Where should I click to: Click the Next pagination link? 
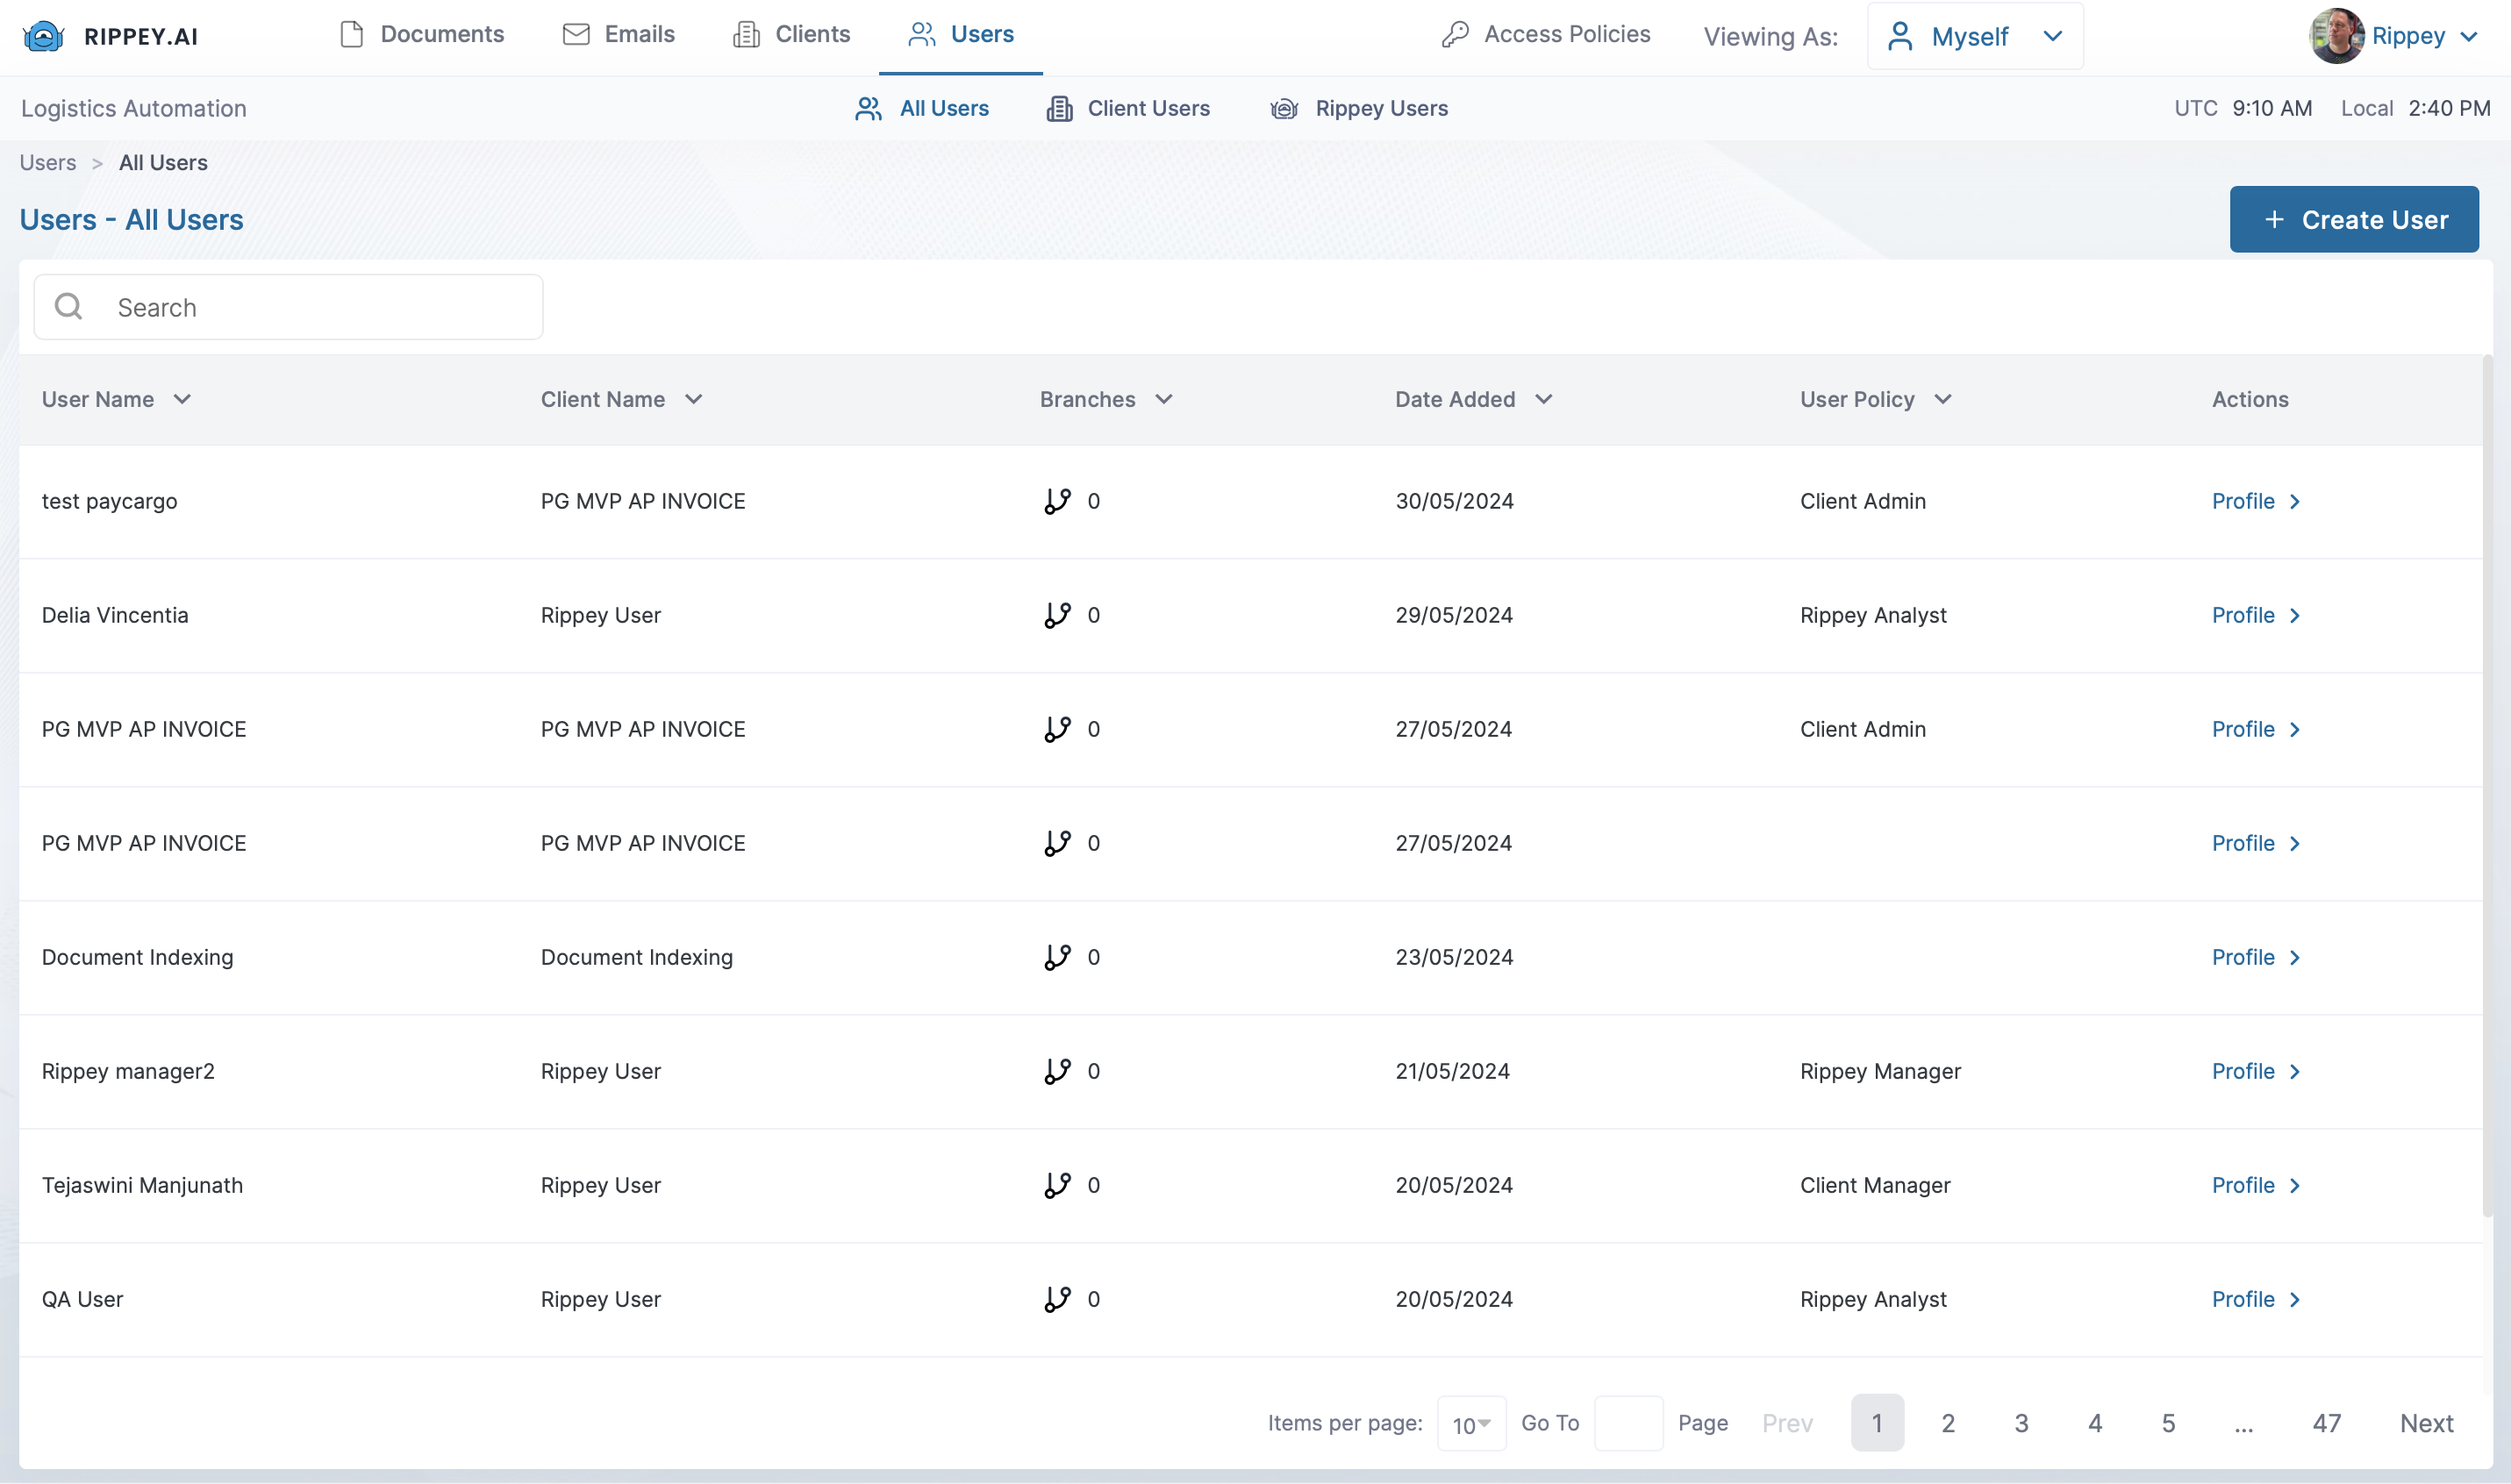click(2426, 1423)
